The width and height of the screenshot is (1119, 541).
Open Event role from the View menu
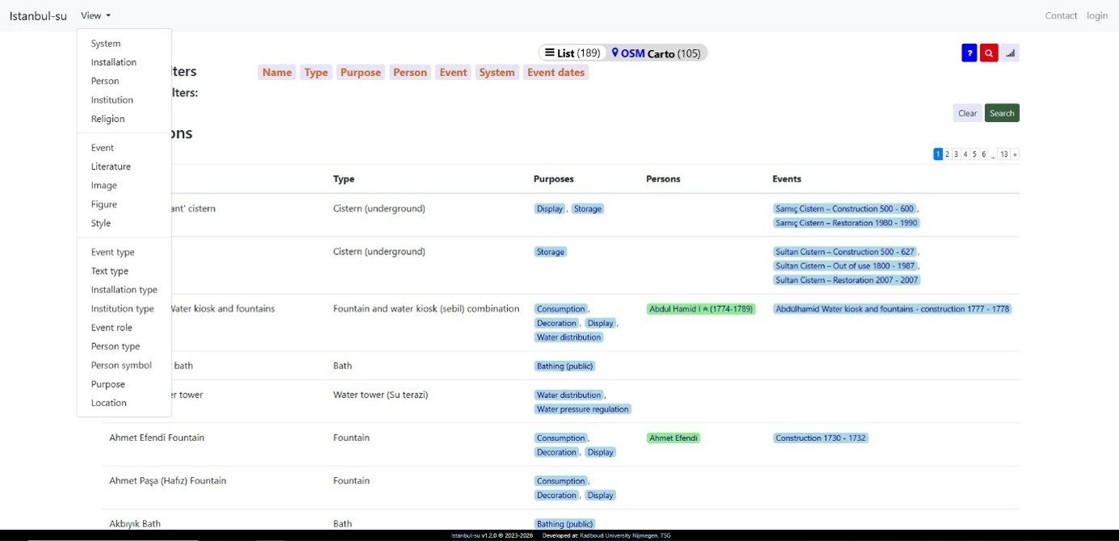pyautogui.click(x=111, y=328)
